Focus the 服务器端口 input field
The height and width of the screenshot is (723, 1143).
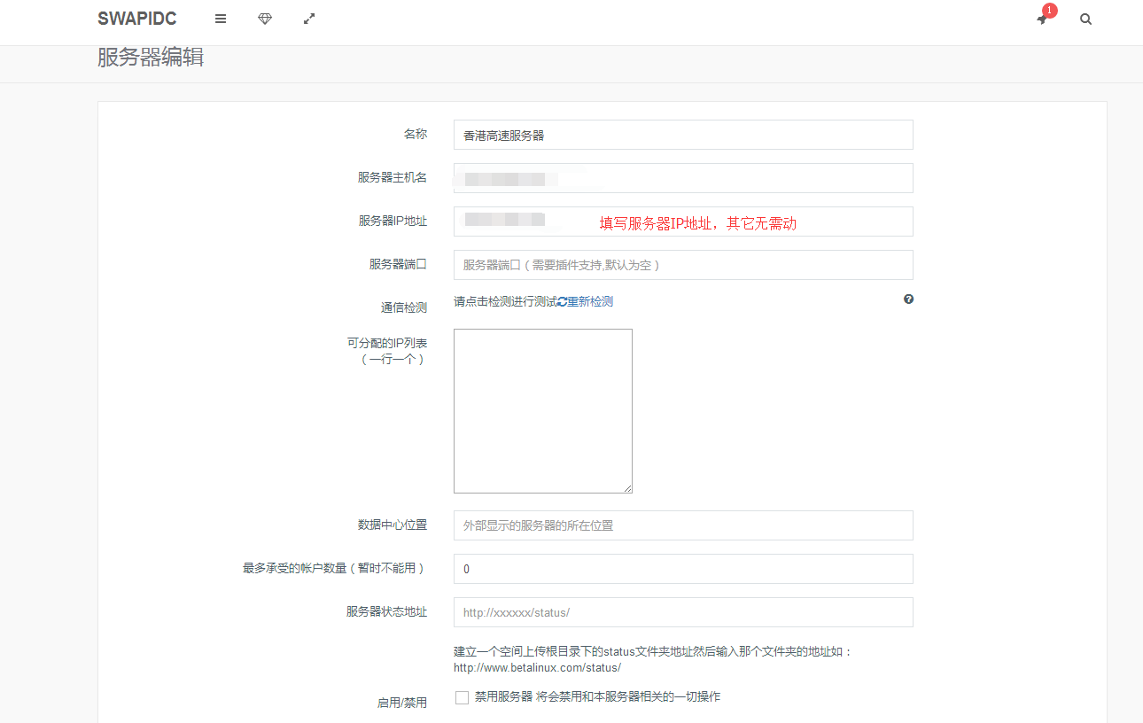click(682, 264)
